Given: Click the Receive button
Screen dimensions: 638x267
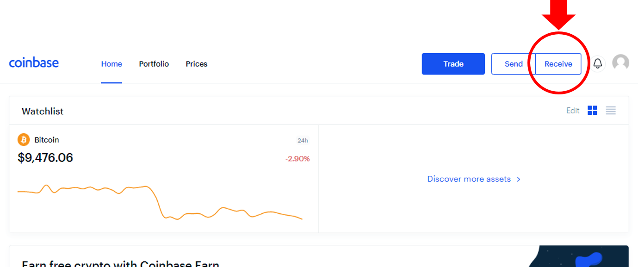Looking at the screenshot, I should click(558, 64).
